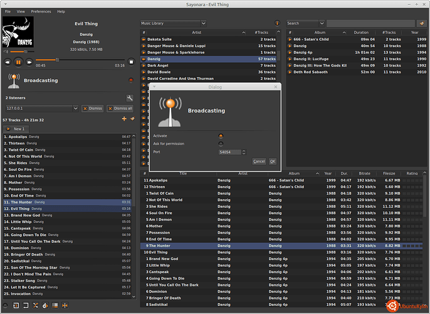
Task: Open the broadcasting dialog's title bar menu arrow
Action: pos(154,87)
